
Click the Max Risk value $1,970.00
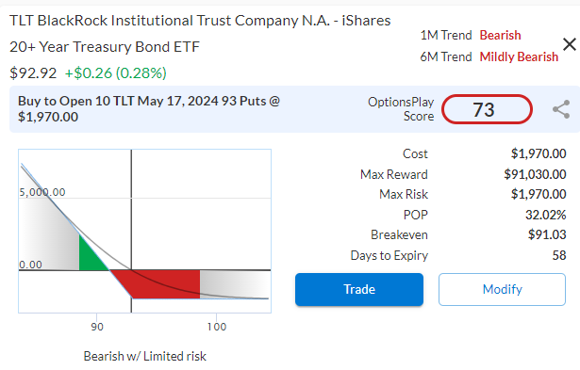coord(539,194)
